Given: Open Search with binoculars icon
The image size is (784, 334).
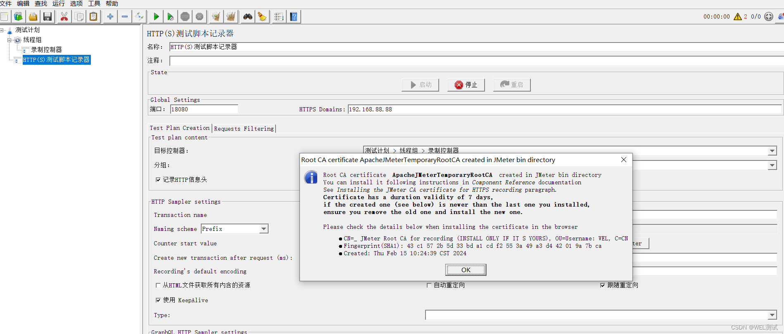Looking at the screenshot, I should coord(247,16).
